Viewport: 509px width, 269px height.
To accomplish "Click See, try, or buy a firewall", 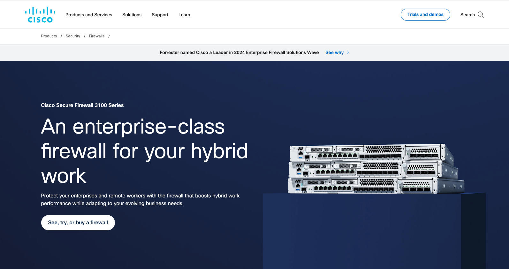I will [x=78, y=223].
